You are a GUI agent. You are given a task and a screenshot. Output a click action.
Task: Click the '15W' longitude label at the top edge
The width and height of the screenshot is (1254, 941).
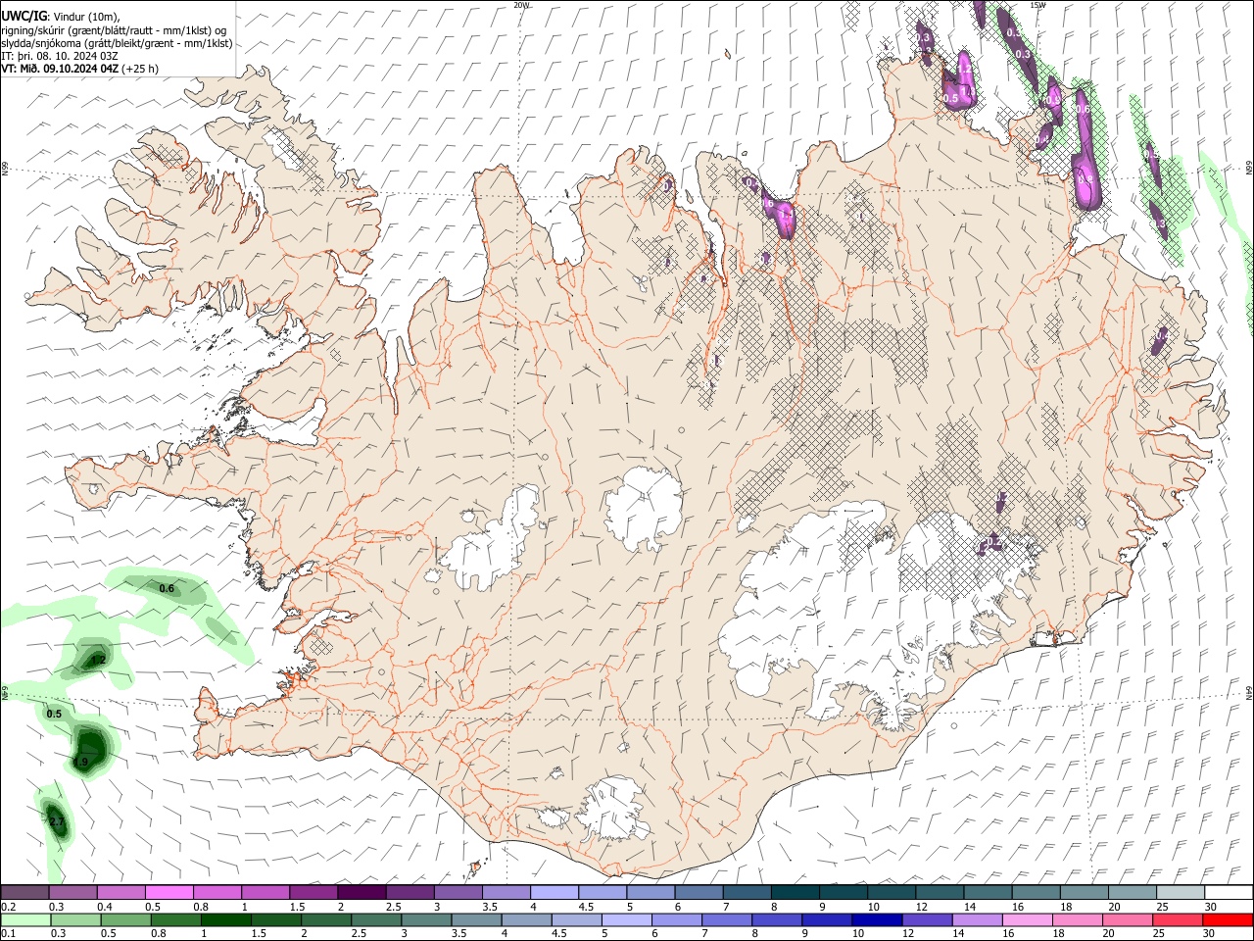coord(1037,5)
